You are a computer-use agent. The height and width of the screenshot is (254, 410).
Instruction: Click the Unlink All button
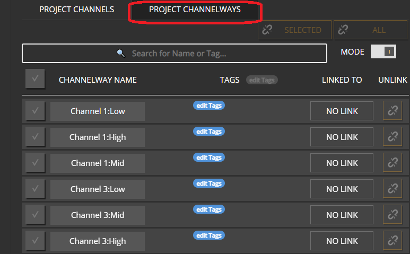(x=370, y=30)
